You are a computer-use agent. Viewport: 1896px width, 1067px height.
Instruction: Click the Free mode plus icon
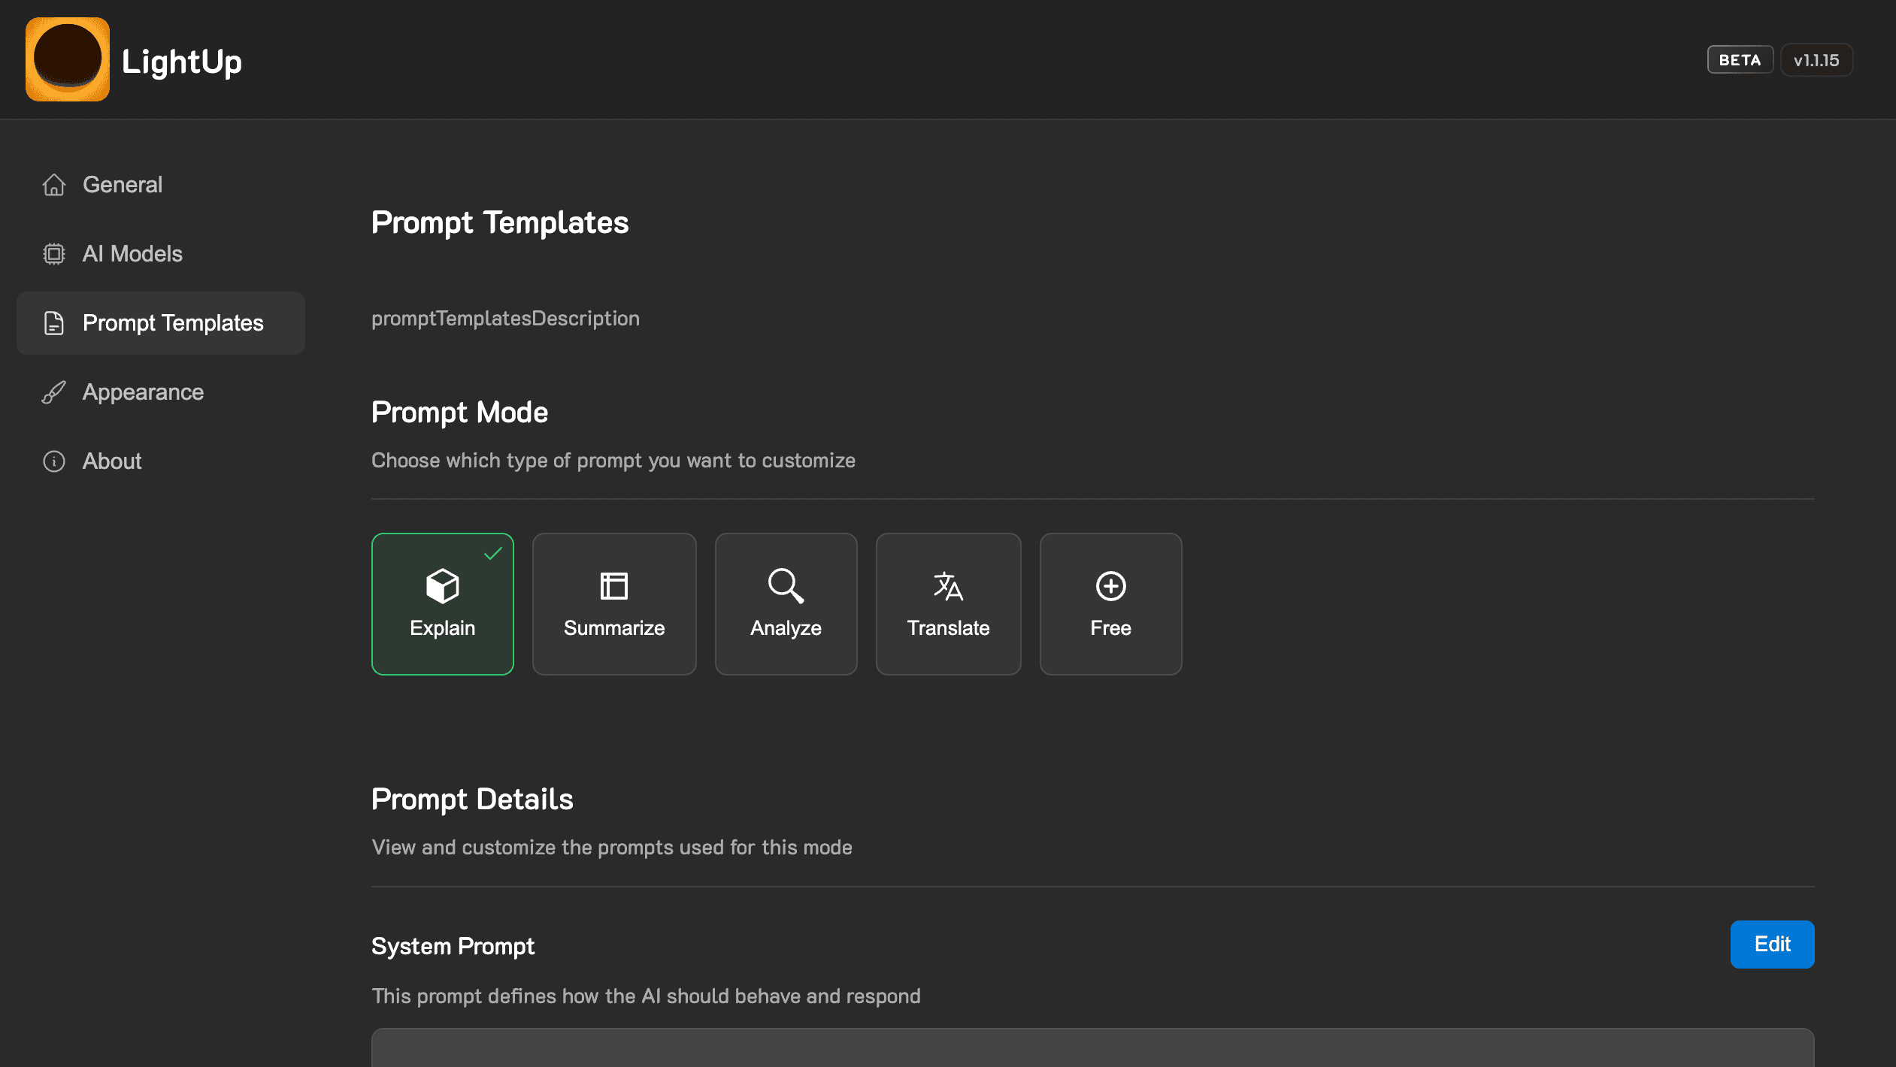point(1110,586)
